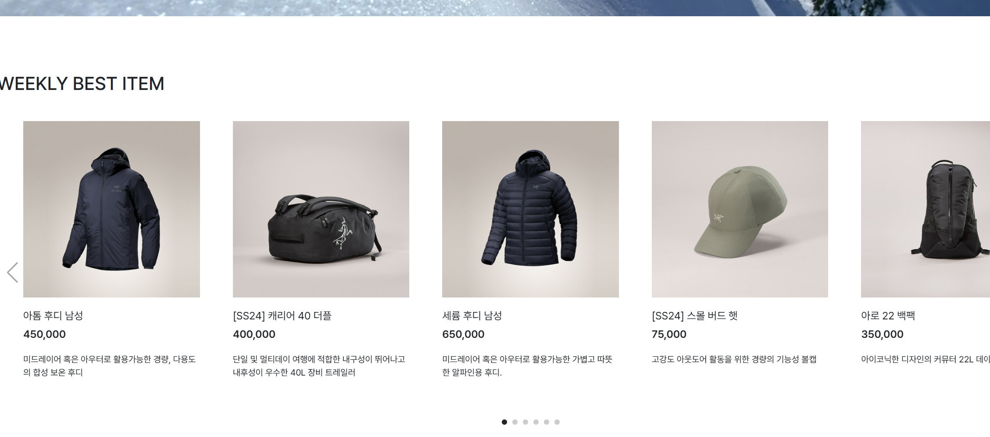Open the black duffle bag product image
Image resolution: width=990 pixels, height=437 pixels.
click(321, 209)
